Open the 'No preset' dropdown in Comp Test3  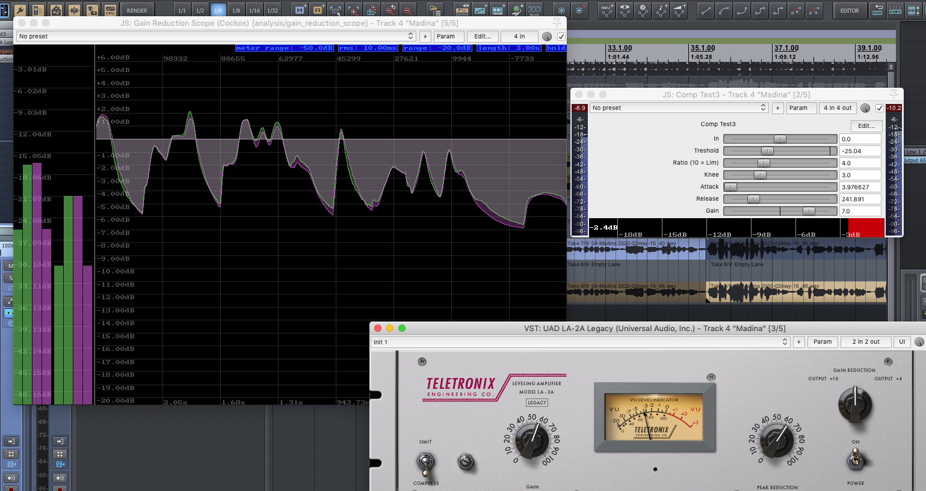[x=679, y=108]
